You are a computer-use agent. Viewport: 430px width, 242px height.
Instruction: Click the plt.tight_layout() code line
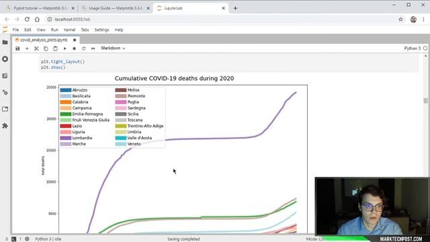click(62, 61)
